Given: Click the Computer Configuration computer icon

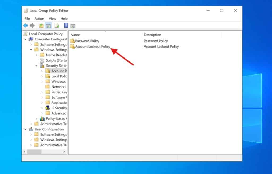Looking at the screenshot, I should click(x=31, y=39).
